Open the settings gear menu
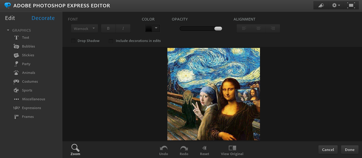The width and height of the screenshot is (362, 158). [x=336, y=5]
